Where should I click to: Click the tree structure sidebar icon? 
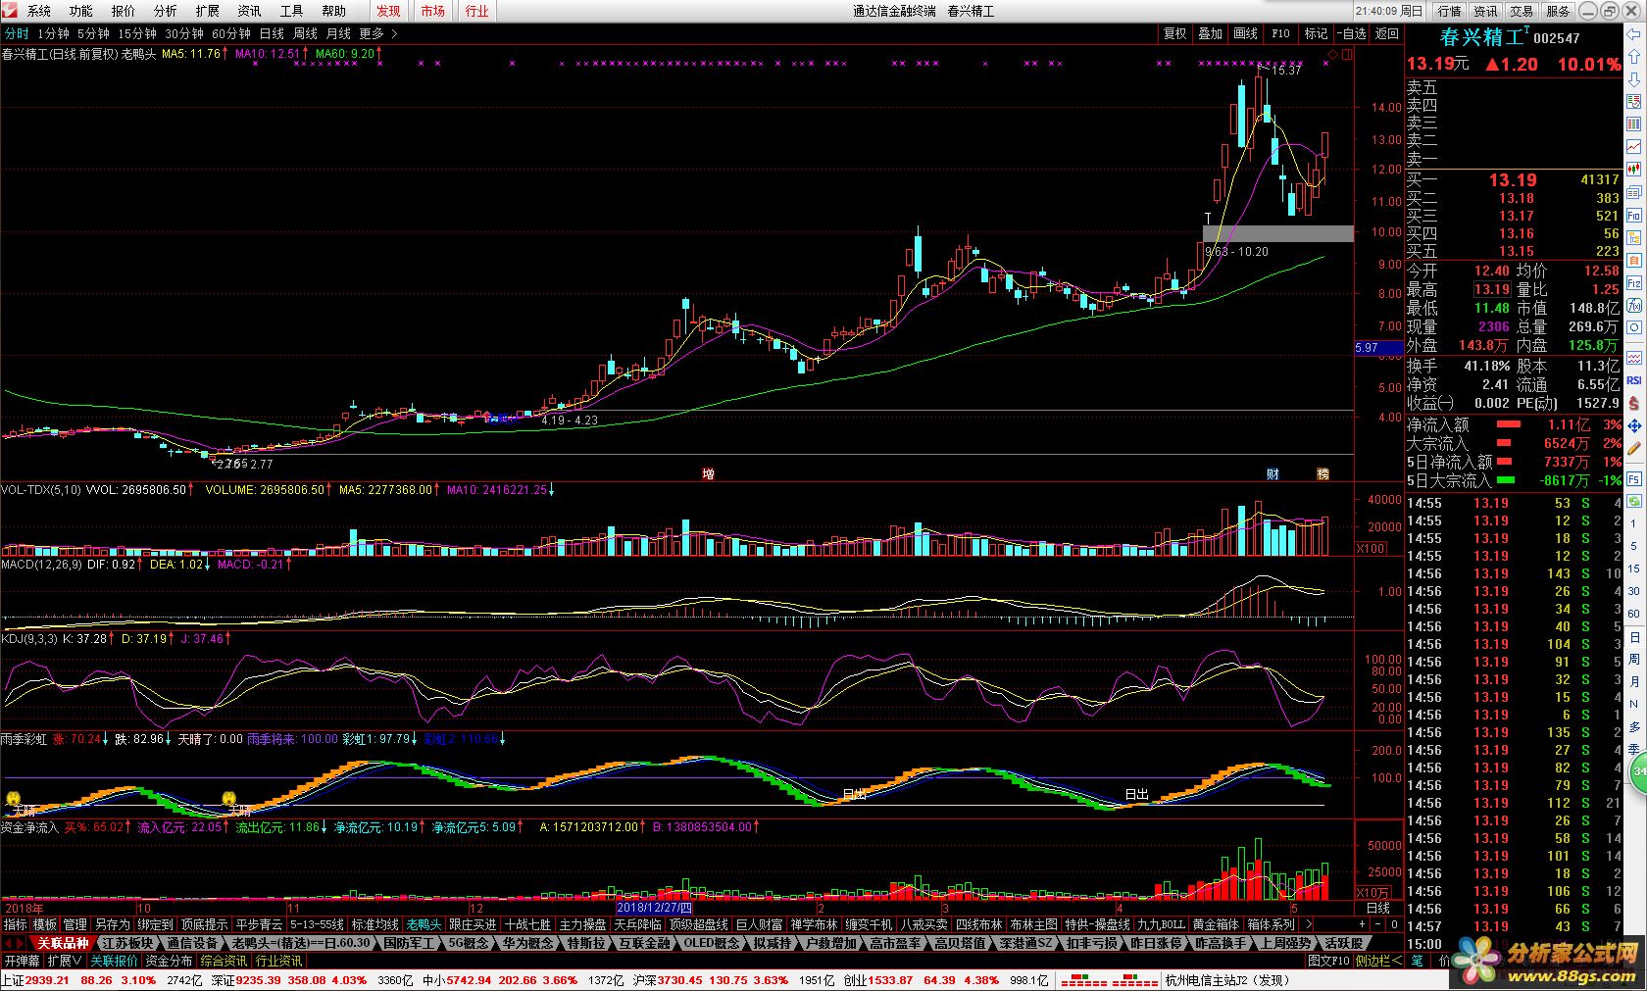click(1634, 238)
